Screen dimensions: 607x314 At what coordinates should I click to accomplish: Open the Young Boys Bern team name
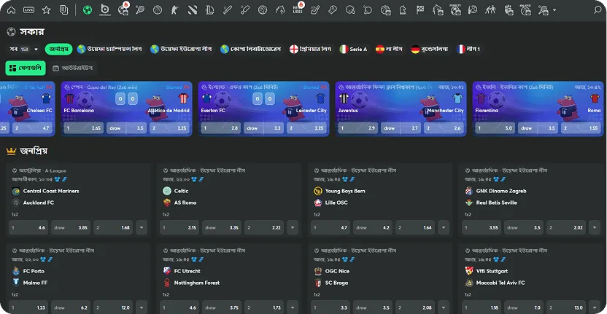point(344,191)
